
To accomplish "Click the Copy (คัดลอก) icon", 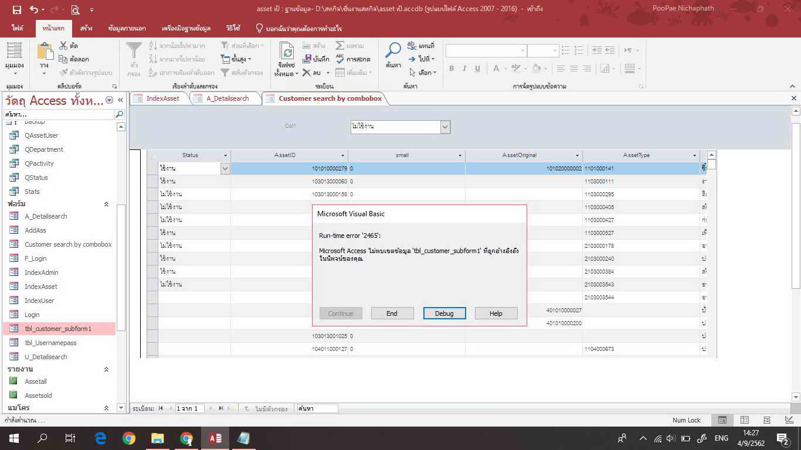I will click(63, 59).
